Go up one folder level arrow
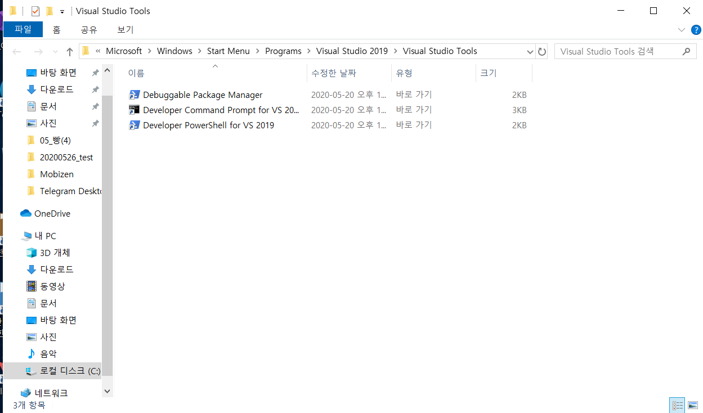Image resolution: width=703 pixels, height=413 pixels. click(x=70, y=52)
